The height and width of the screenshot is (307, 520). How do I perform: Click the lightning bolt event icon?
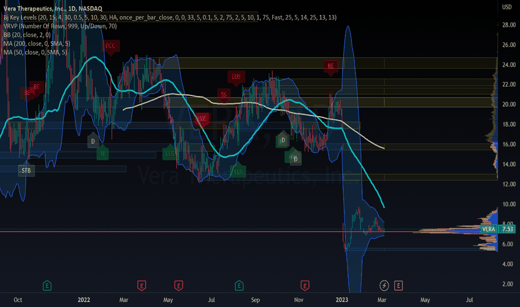pos(384,285)
